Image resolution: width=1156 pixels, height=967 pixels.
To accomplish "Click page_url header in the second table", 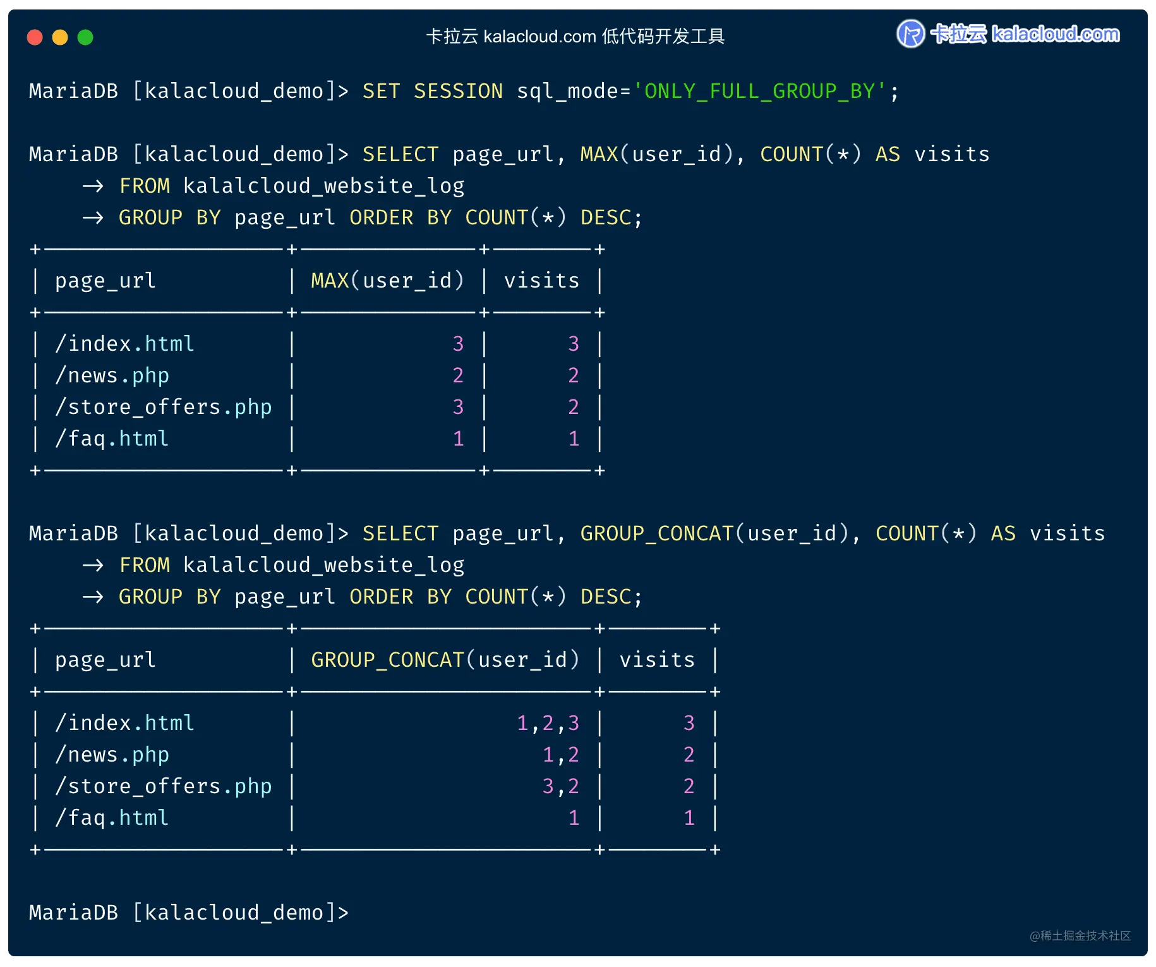I will [x=105, y=660].
